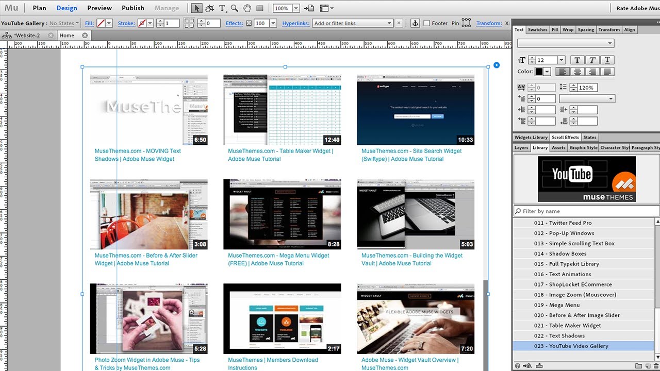Select the Crop tool
Viewport: 660px width, 371px height.
(x=209, y=8)
